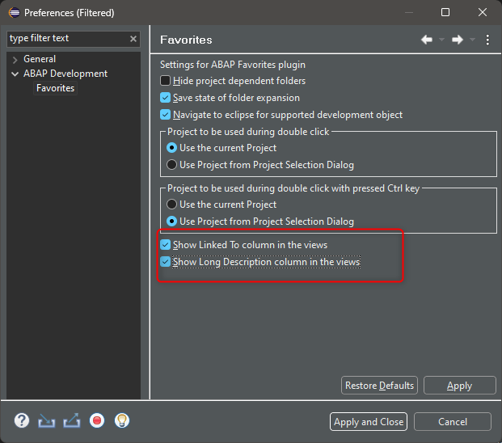Click the import preferences icon

pyautogui.click(x=46, y=420)
